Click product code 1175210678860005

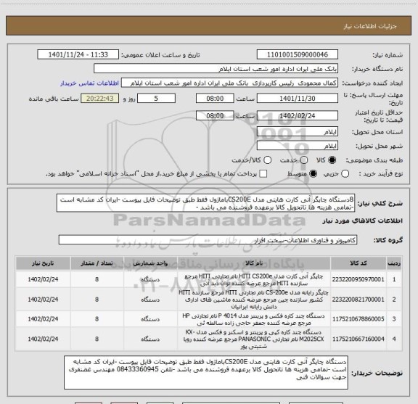pos(358,319)
